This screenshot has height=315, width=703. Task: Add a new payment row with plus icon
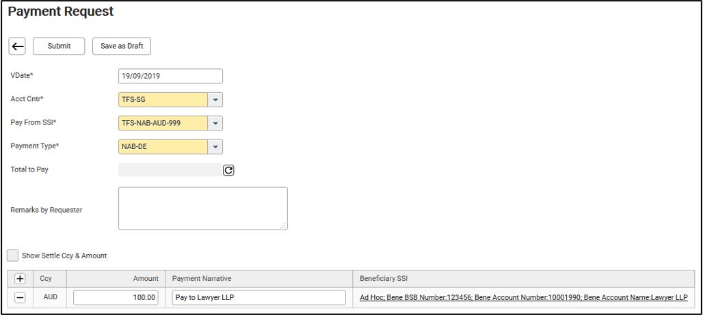[x=20, y=279]
